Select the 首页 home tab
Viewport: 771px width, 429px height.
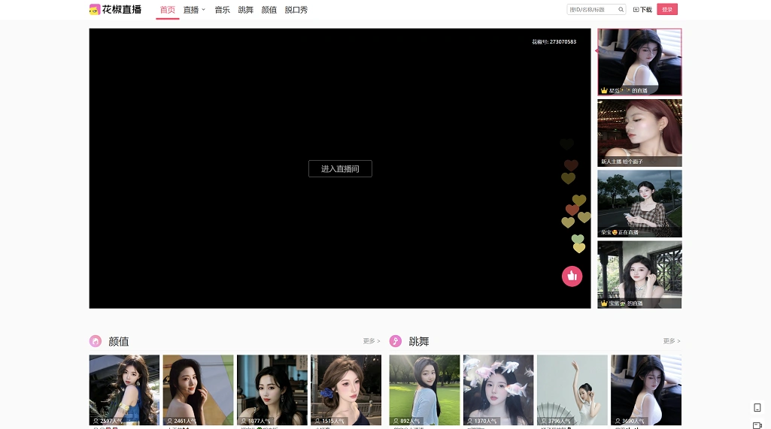[167, 10]
